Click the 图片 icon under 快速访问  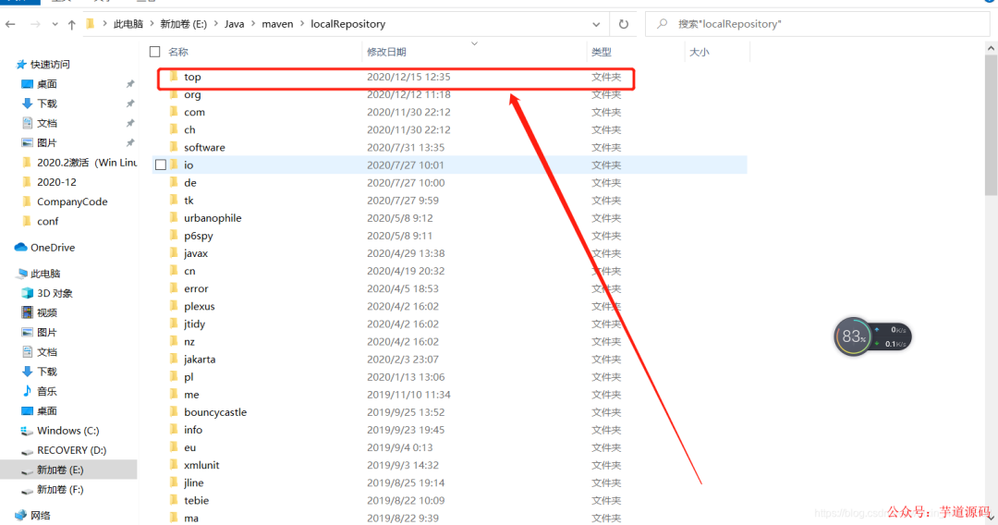click(27, 142)
